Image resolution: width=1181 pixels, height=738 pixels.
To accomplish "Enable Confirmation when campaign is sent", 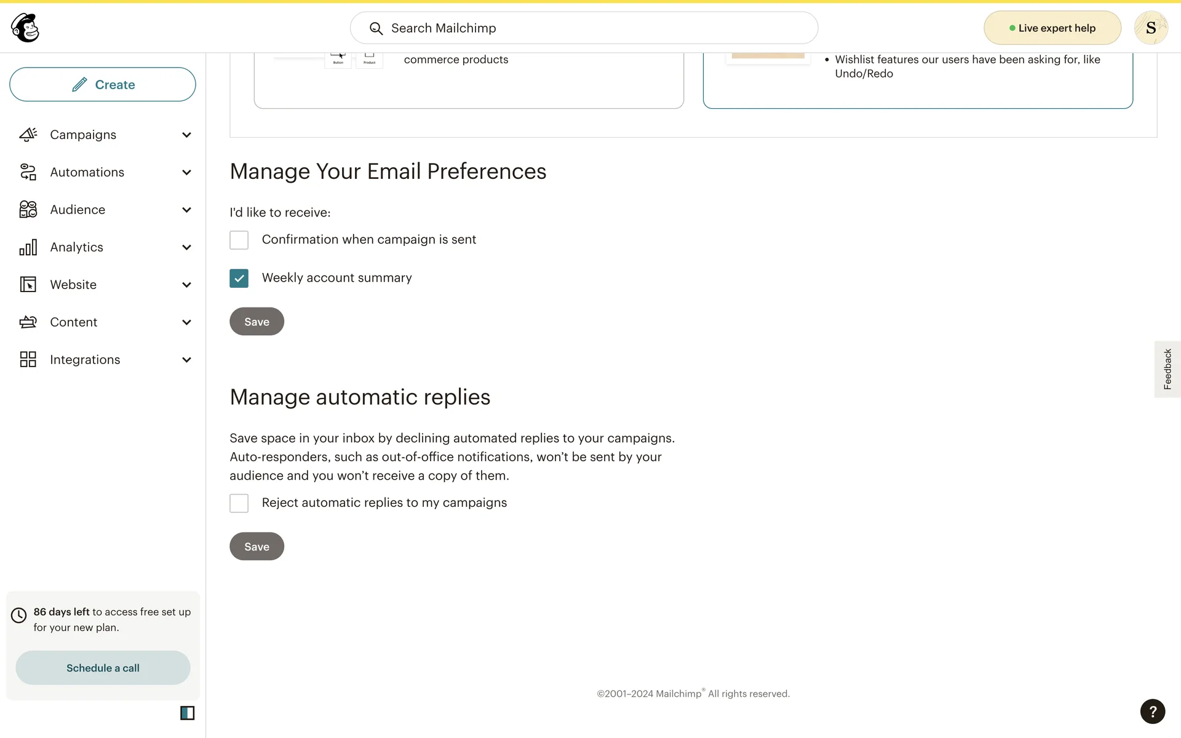I will [x=239, y=240].
